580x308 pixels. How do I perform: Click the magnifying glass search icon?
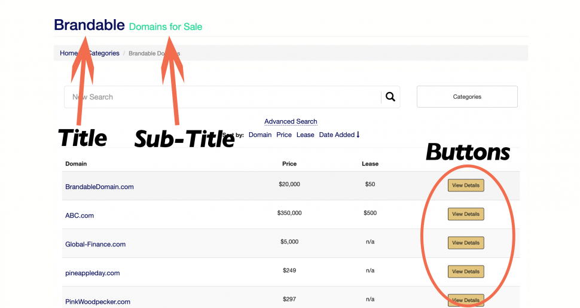point(390,97)
